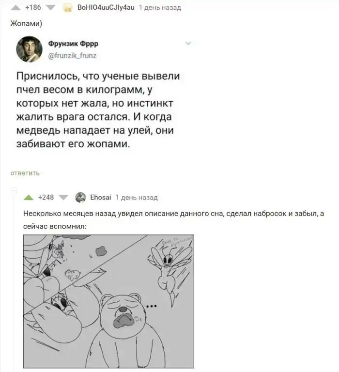Click the Фрунзик Фррр display name

coord(73,44)
